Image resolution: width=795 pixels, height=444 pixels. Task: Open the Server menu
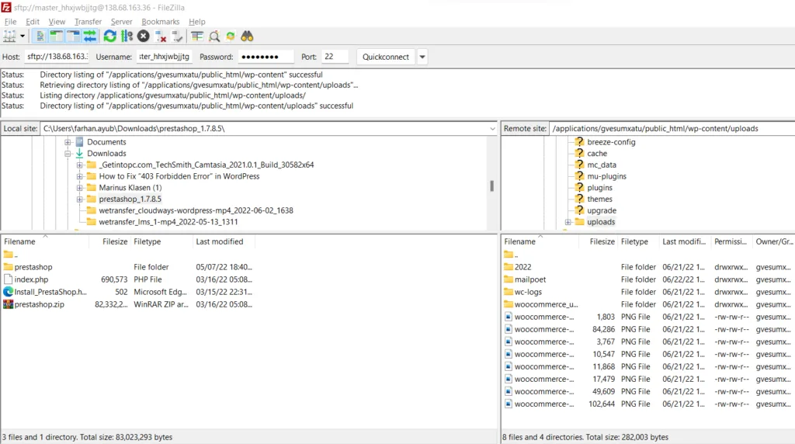[121, 22]
